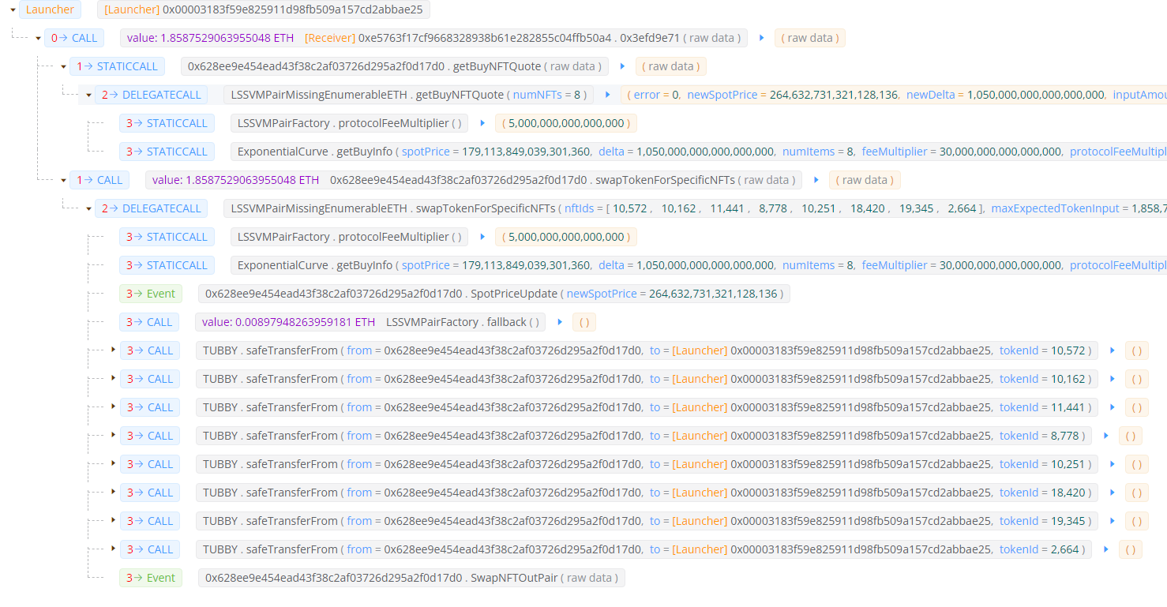The height and width of the screenshot is (607, 1167).
Task: Select the Launcher address 0x00003183f59e825911d98fb509a157cd2abbae25 in the header
Action: [293, 9]
